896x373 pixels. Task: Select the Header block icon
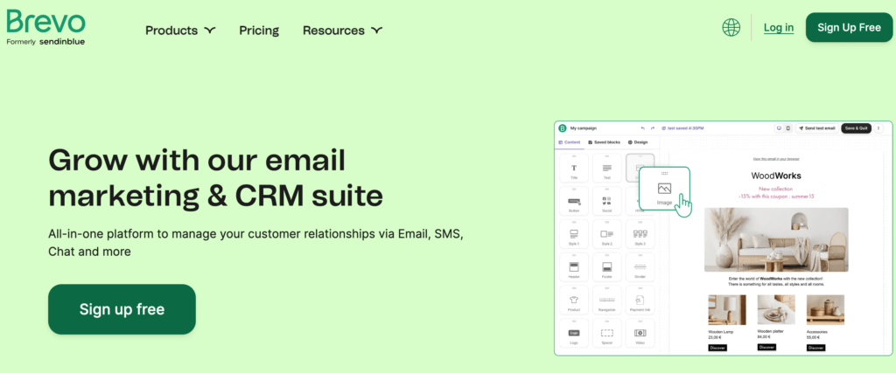tap(574, 266)
